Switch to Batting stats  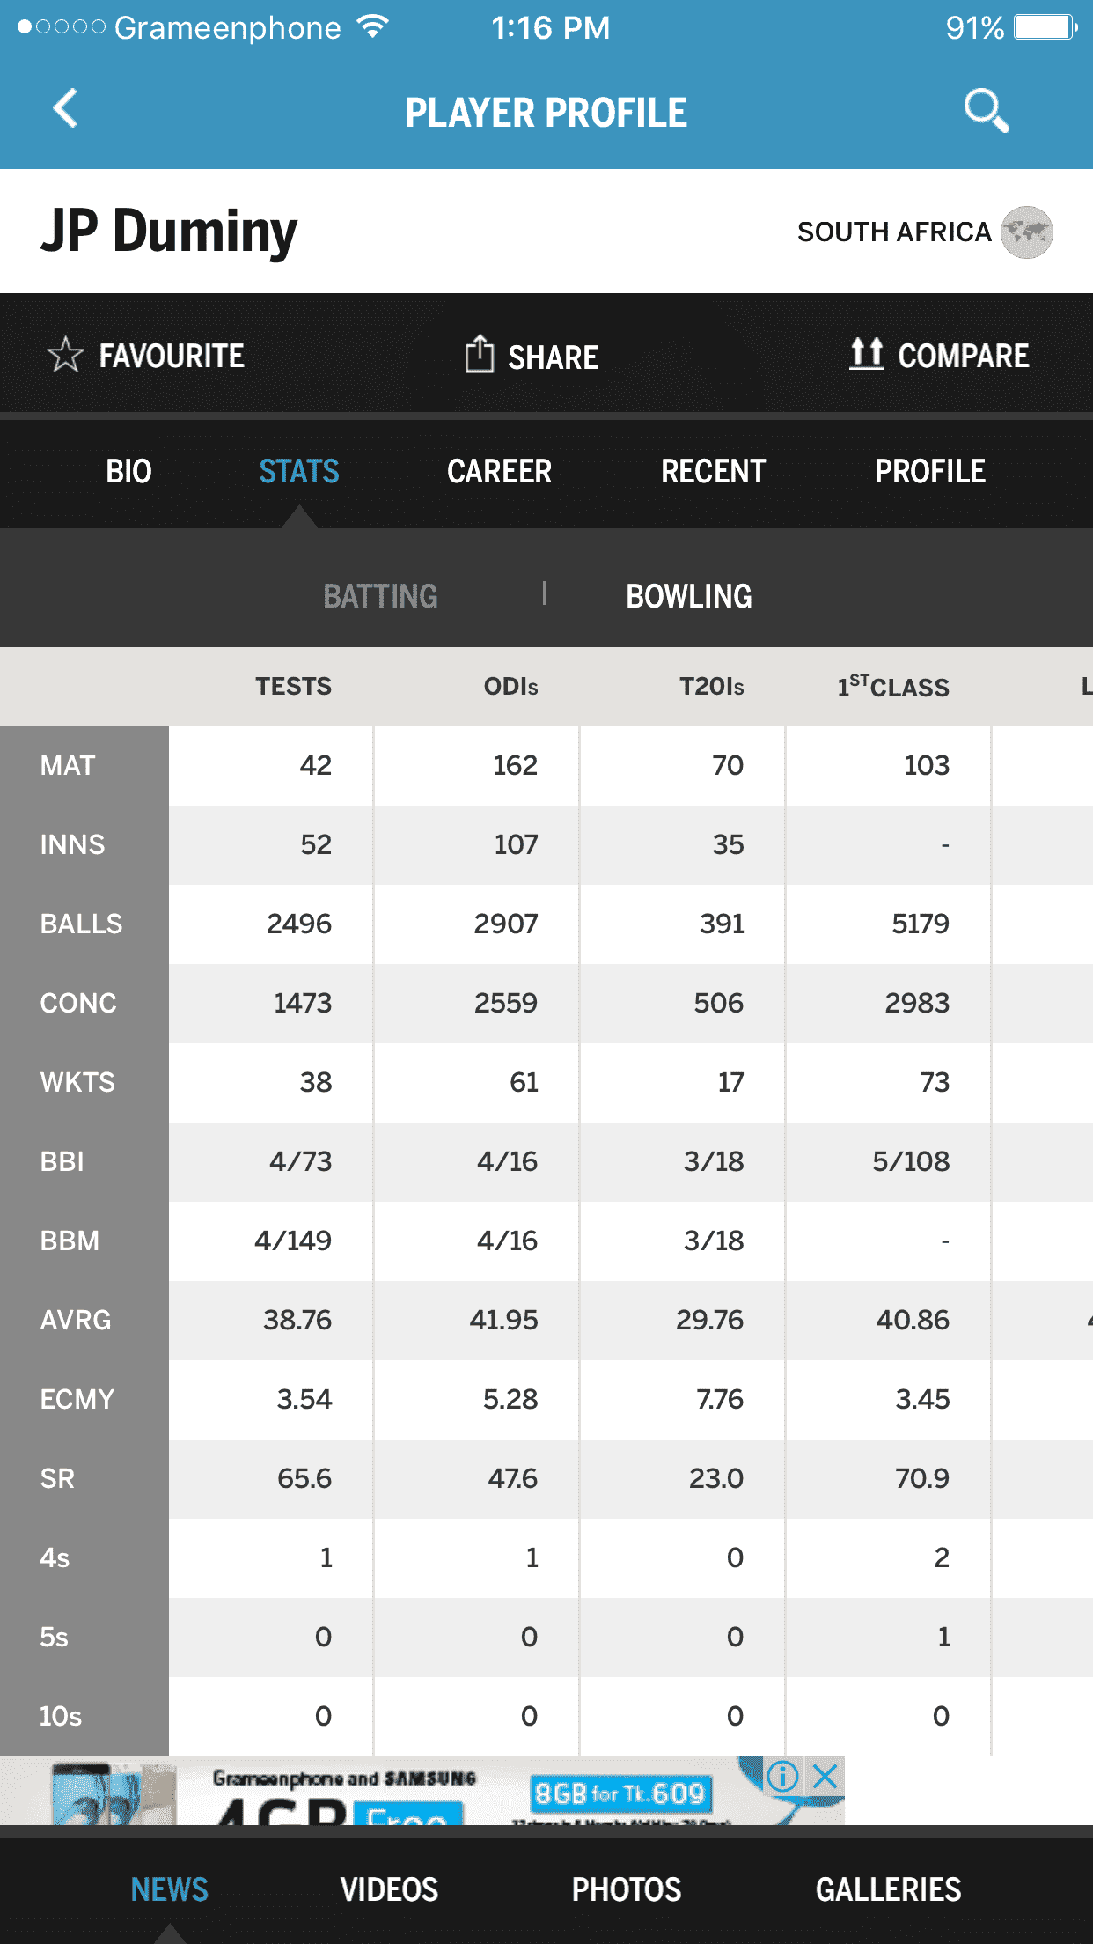pyautogui.click(x=380, y=596)
